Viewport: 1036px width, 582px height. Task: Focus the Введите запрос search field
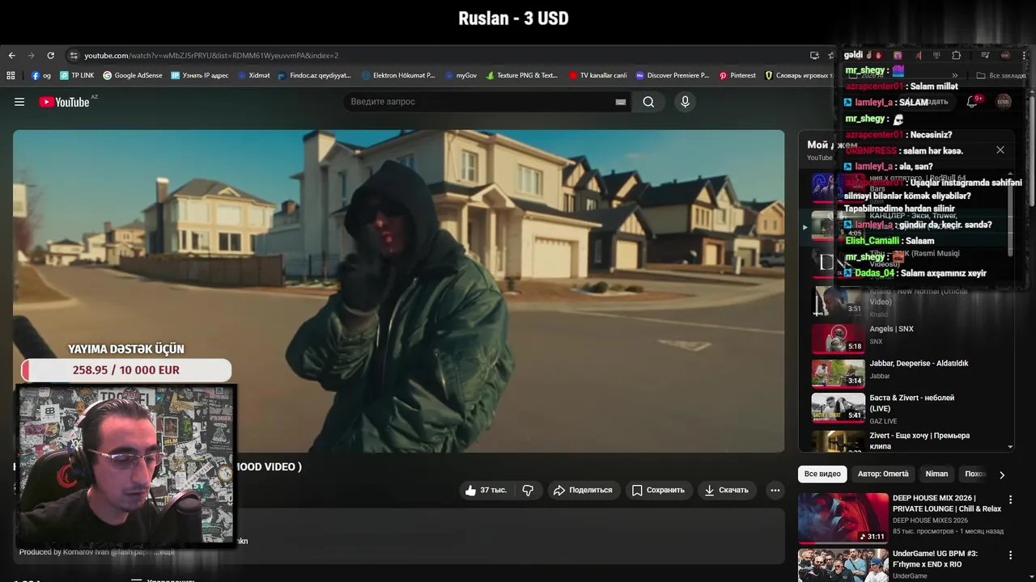click(x=478, y=102)
